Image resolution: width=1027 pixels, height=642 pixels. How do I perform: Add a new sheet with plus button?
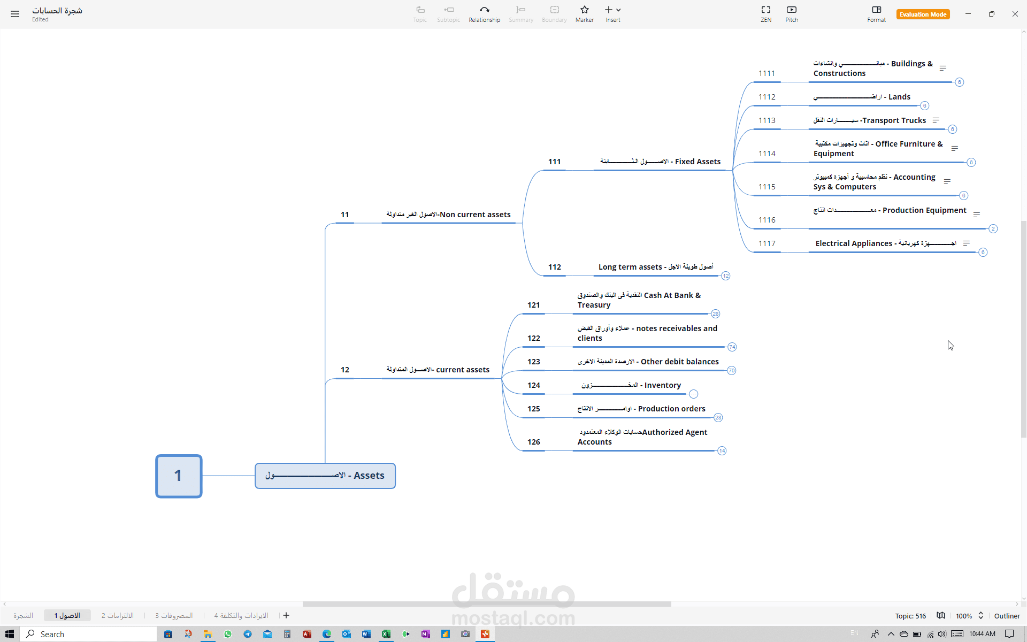tap(286, 616)
